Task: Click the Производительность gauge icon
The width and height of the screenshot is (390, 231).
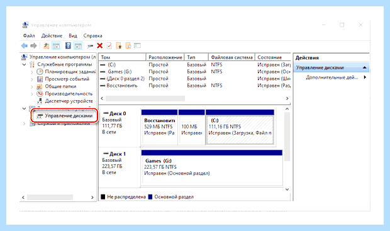Action: click(40, 94)
